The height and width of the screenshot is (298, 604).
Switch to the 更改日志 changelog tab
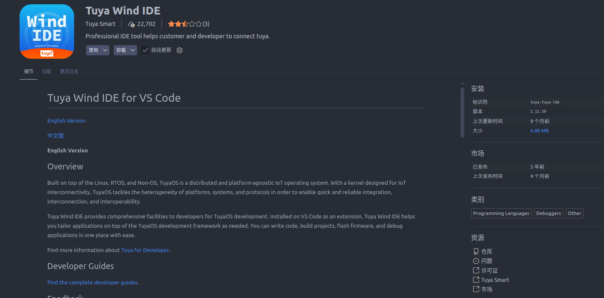[x=69, y=72]
